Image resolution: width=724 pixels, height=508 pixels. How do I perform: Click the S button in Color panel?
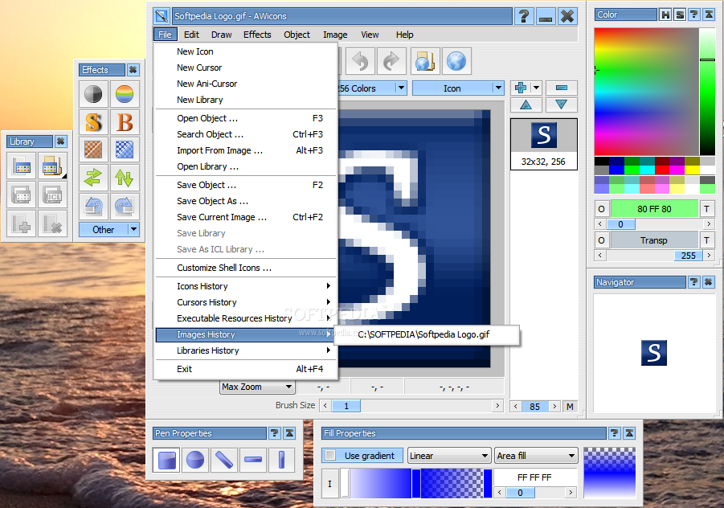coord(680,14)
